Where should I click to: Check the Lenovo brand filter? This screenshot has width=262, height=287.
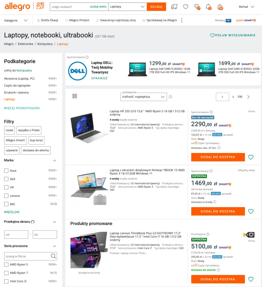click(6, 196)
